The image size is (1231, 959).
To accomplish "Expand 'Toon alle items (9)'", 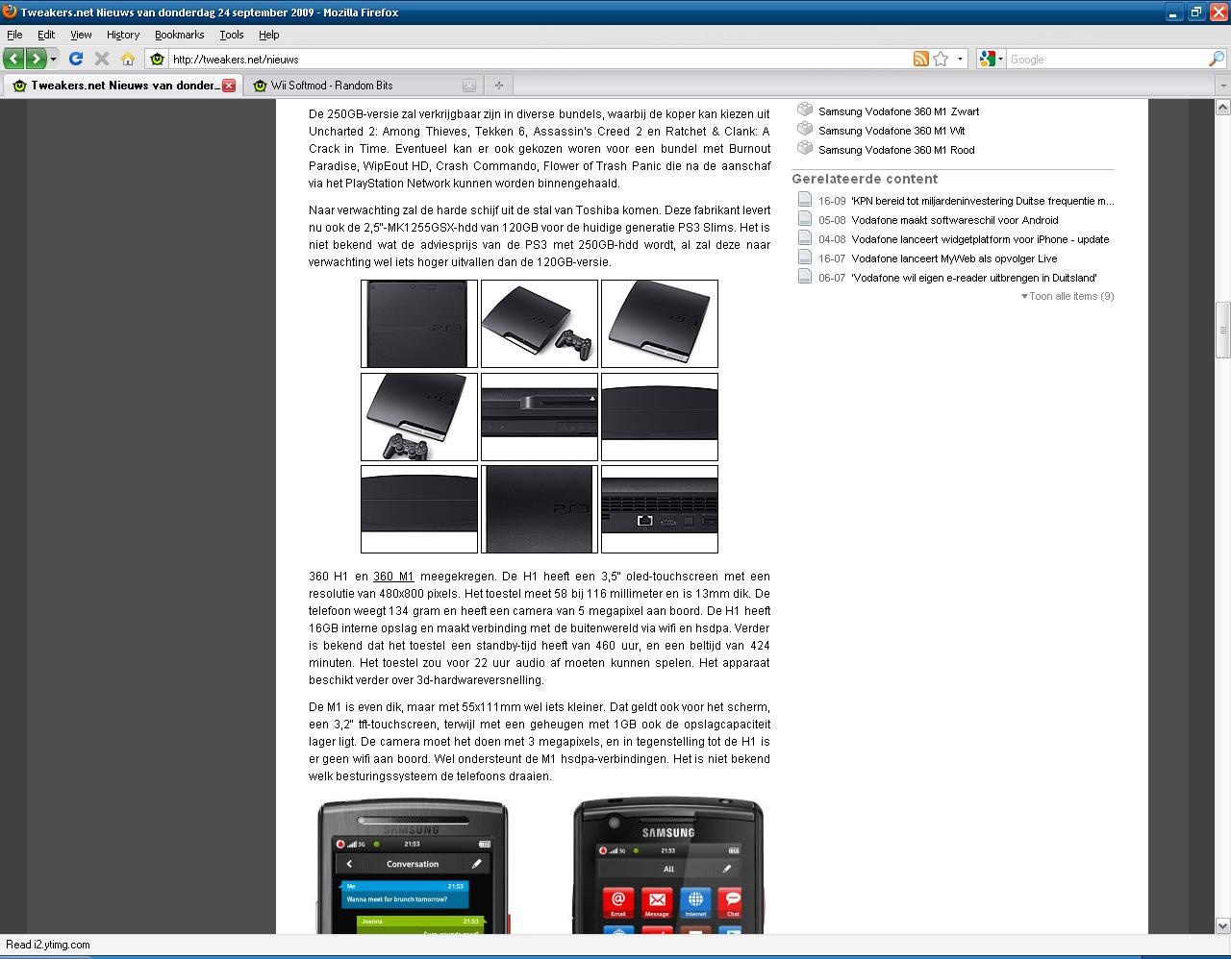I will click(1068, 296).
